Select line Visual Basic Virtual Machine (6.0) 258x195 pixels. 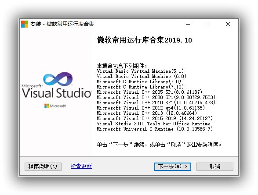point(142,76)
